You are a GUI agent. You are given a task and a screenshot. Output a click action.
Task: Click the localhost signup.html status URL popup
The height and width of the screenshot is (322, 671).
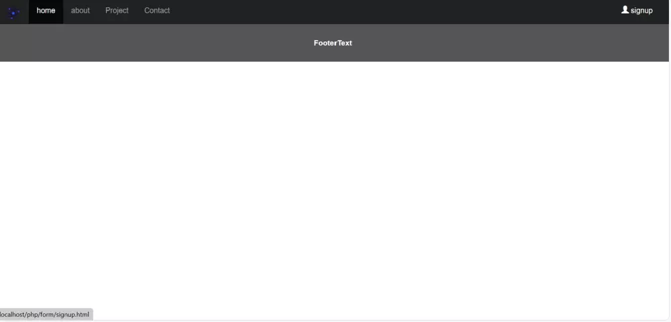(x=46, y=315)
